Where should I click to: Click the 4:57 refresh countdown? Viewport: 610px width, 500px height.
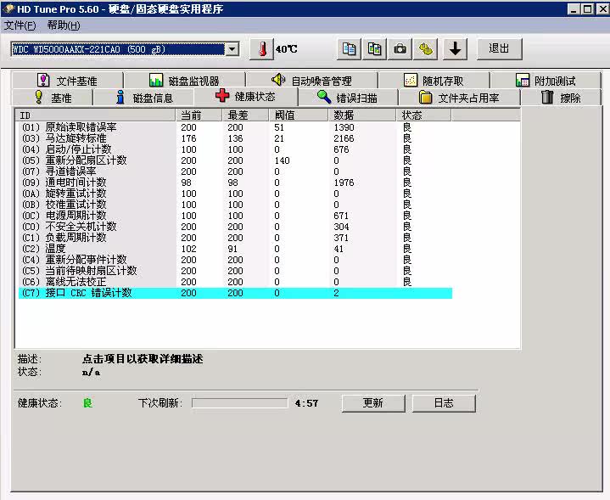[x=306, y=403]
